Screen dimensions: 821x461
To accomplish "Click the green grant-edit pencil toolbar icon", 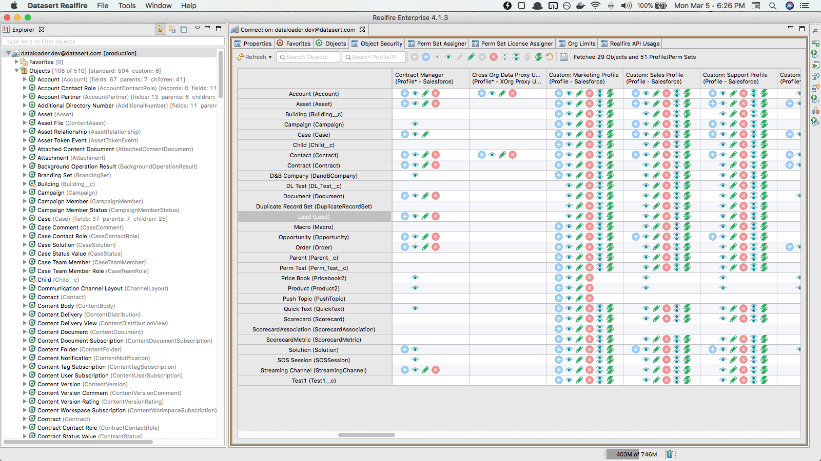I will coord(471,57).
